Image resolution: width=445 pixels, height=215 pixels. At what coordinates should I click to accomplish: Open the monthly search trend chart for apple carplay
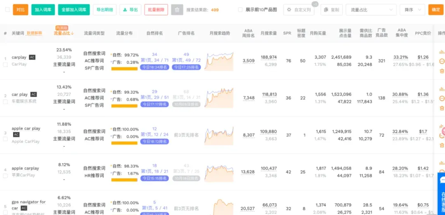219,173
